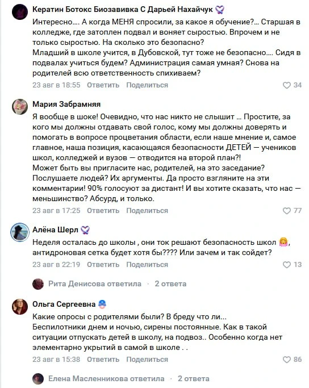Click heart icon on Алёна Шерл's comment
Screen dimensions: 309x388
[286, 265]
